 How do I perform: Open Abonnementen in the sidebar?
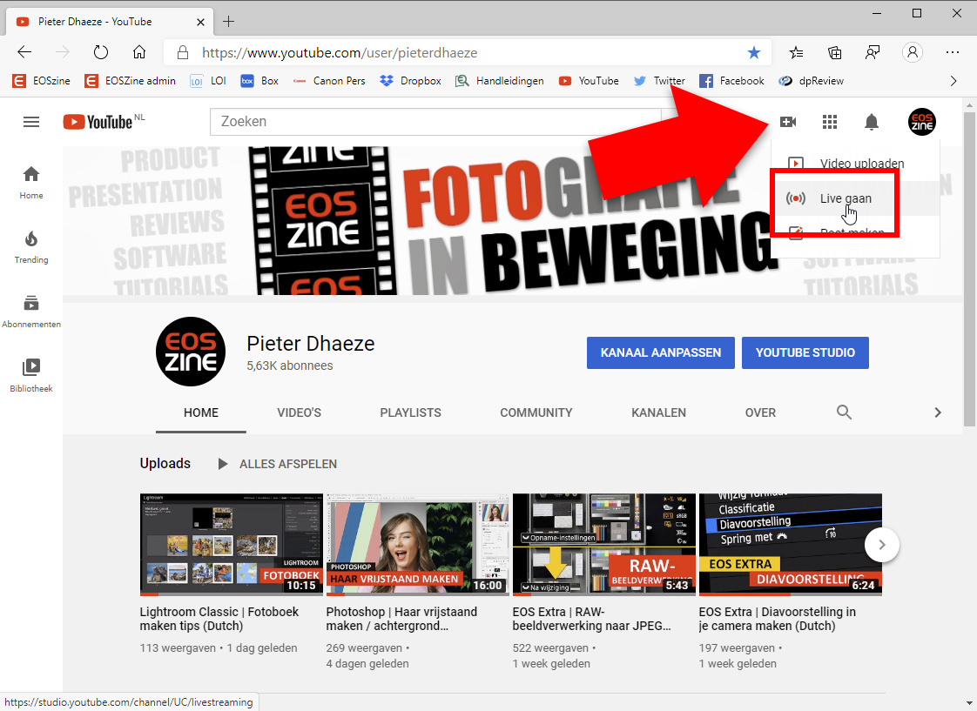[x=31, y=312]
